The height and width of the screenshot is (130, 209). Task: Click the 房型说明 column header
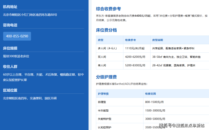(x=180, y=40)
